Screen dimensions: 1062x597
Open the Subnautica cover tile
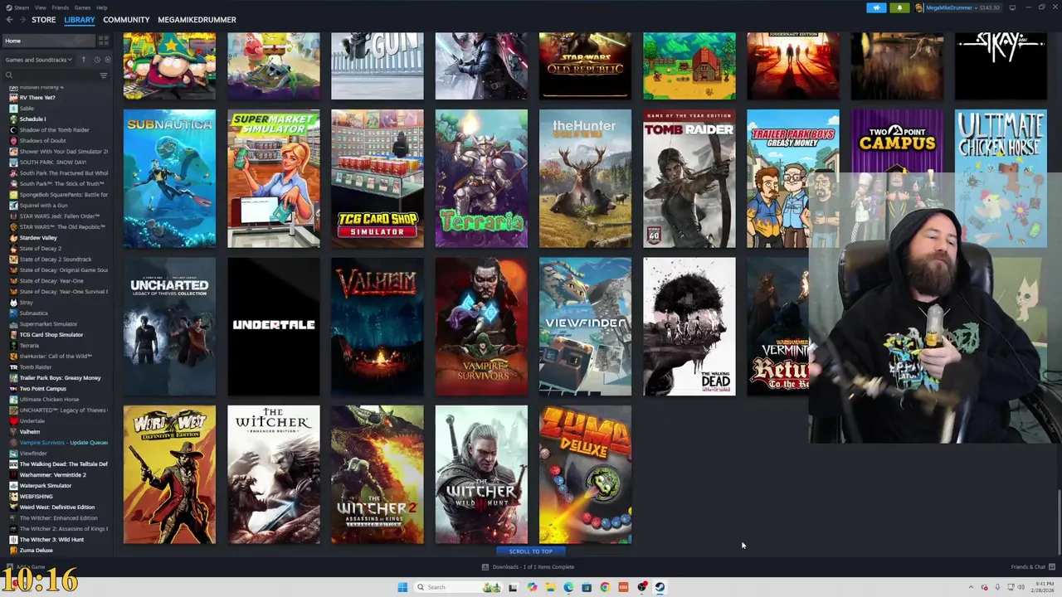pyautogui.click(x=169, y=179)
